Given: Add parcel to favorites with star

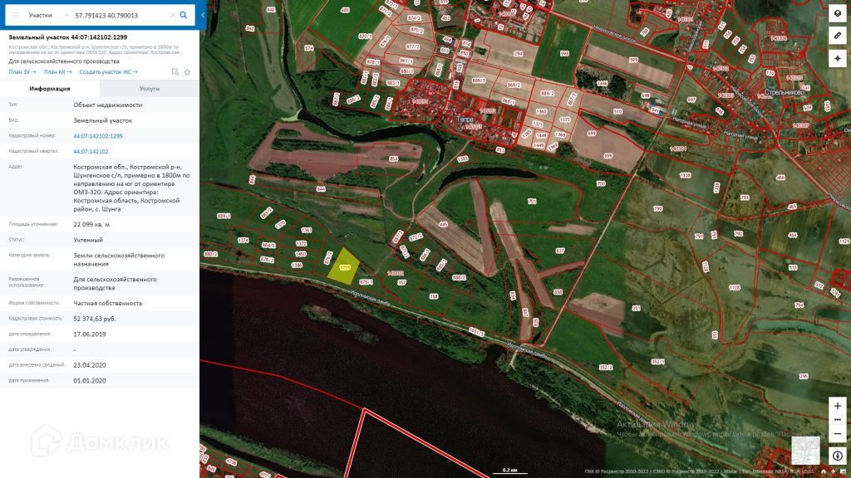Looking at the screenshot, I should point(187,72).
